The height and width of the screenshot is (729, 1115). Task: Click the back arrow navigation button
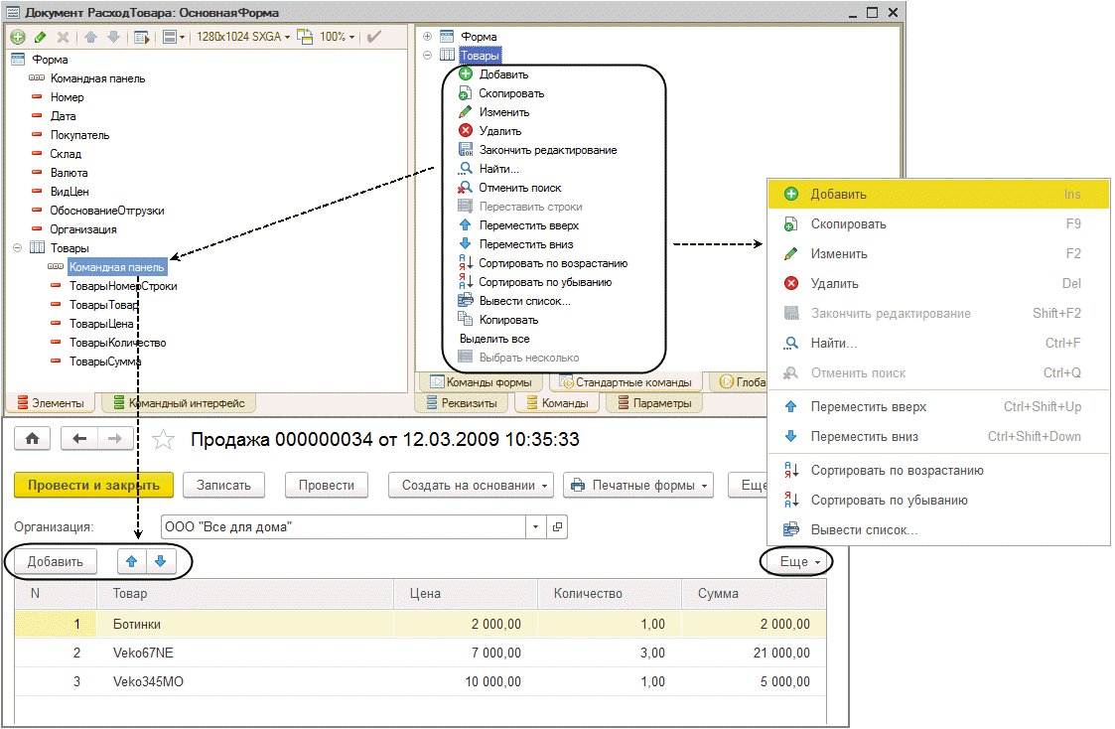click(79, 439)
